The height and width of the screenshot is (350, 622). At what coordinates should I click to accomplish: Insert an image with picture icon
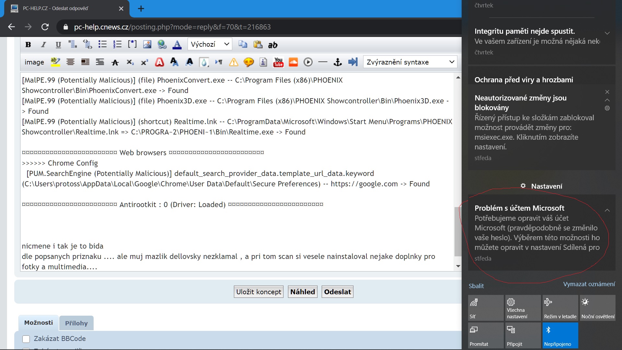[x=147, y=44]
